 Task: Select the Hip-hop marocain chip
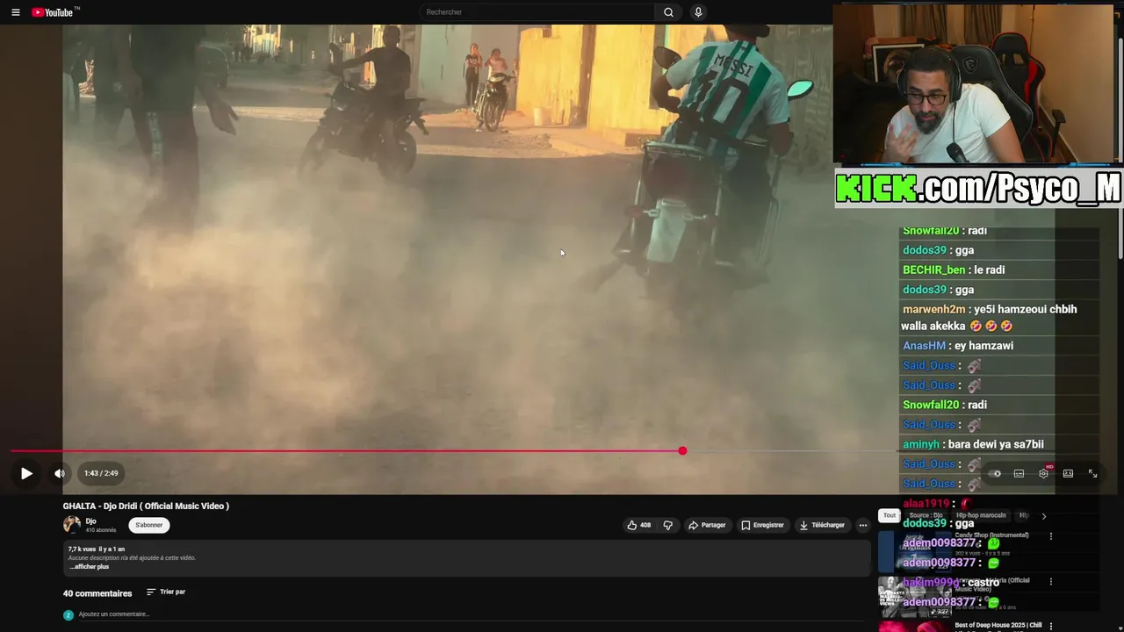coord(981,515)
